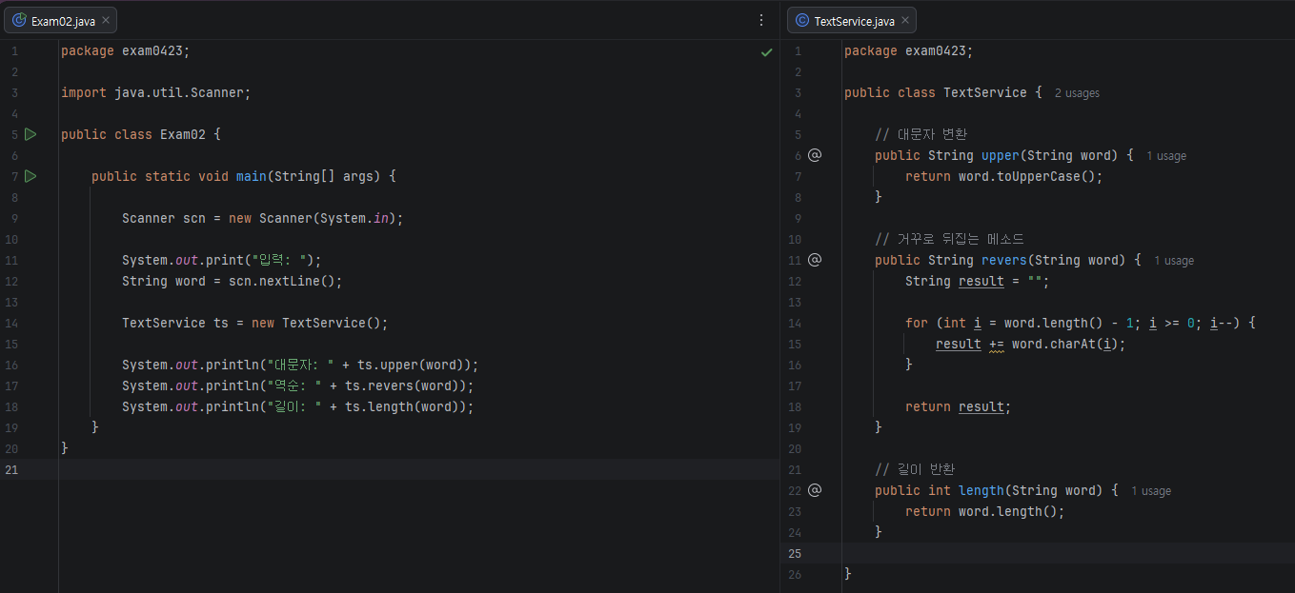Click the '// 거꾸로 뒤집는 메소드' comment

(949, 239)
